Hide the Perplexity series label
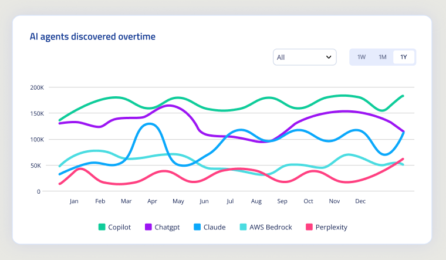Viewport: 446px width, 260px height. point(333,227)
